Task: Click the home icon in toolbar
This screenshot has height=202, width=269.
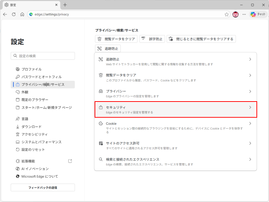Action: coord(22,14)
